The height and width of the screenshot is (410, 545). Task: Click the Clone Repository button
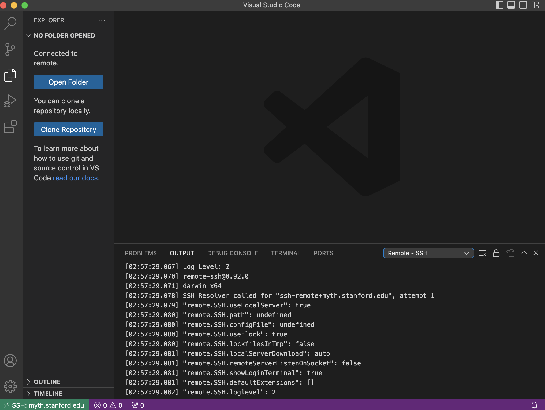[68, 129]
